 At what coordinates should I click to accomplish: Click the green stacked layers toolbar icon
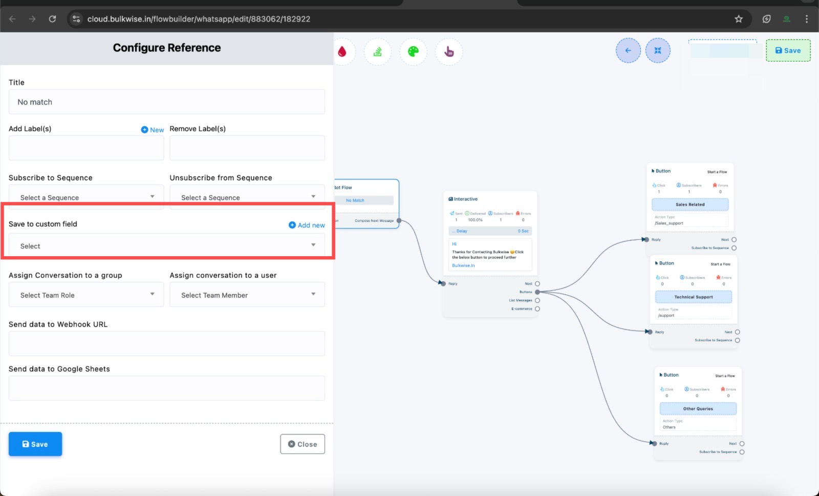click(378, 51)
